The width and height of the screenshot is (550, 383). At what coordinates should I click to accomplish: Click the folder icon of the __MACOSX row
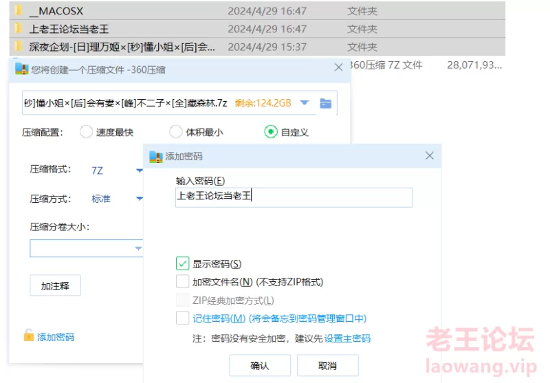coord(19,10)
